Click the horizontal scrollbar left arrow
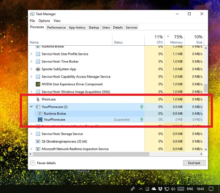The width and height of the screenshot is (220, 193). coord(30,154)
